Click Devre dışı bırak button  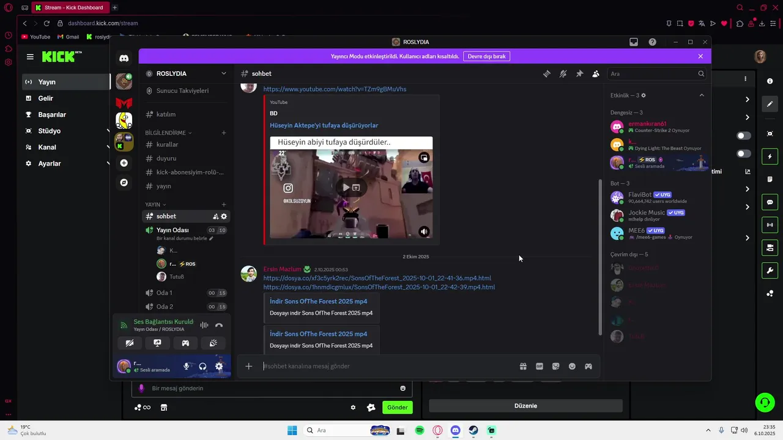[x=486, y=56]
